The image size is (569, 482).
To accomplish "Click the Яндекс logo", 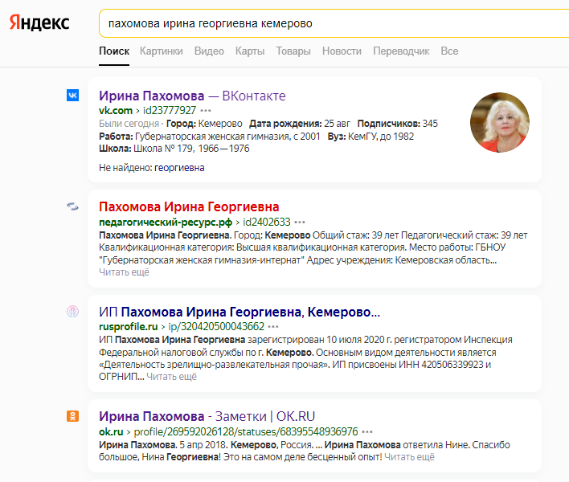I will [x=39, y=22].
